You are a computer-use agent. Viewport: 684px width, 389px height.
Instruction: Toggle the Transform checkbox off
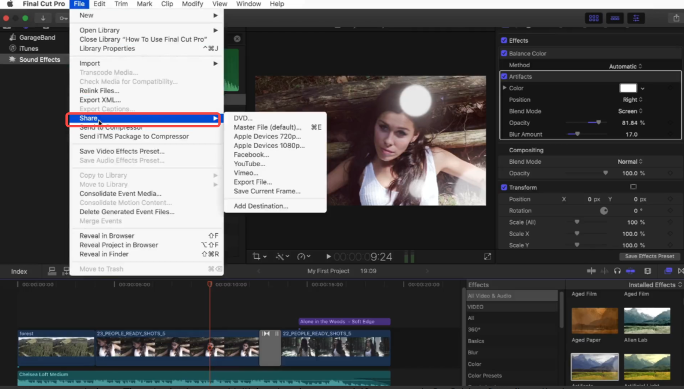504,187
